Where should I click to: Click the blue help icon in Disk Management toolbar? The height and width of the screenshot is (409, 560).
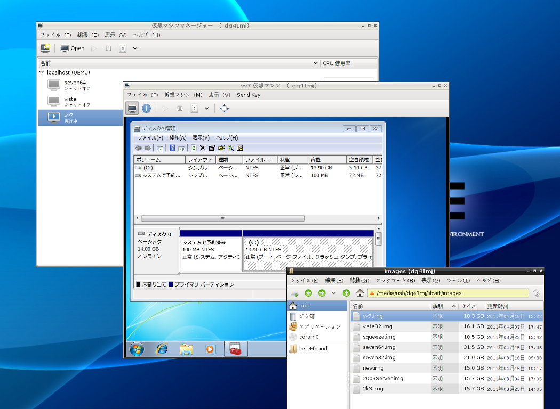tap(172, 148)
